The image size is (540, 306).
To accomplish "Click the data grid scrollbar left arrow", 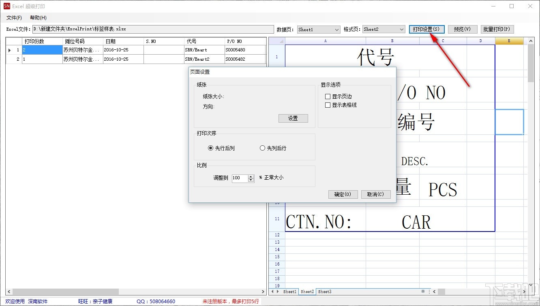I will (x=9, y=292).
